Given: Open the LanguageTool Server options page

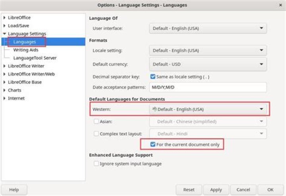Looking at the screenshot, I should pyautogui.click(x=35, y=58).
